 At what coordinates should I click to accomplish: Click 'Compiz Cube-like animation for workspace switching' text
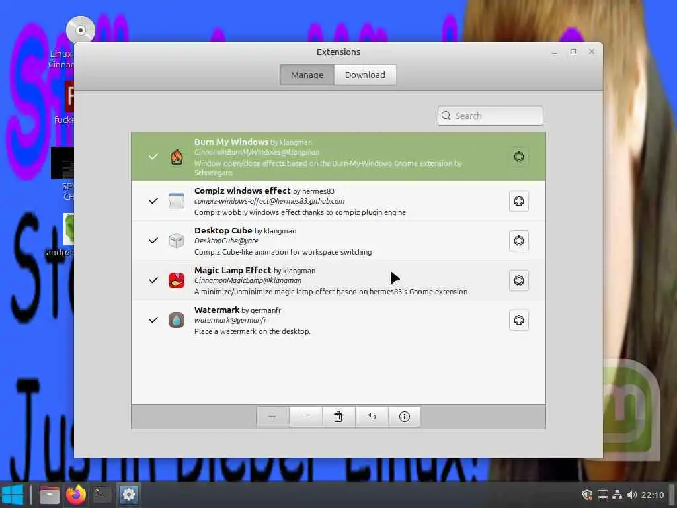click(x=283, y=252)
